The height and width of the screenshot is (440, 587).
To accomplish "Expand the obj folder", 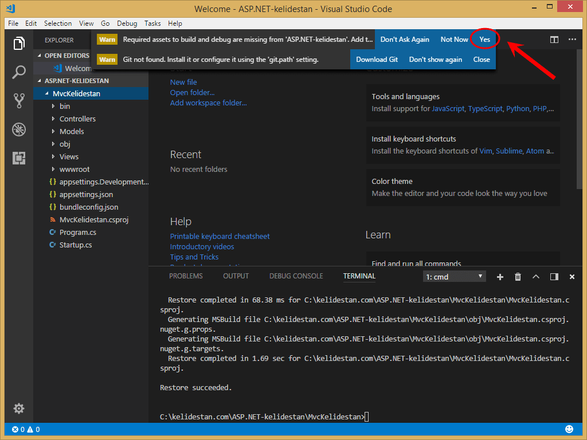I will (x=64, y=144).
